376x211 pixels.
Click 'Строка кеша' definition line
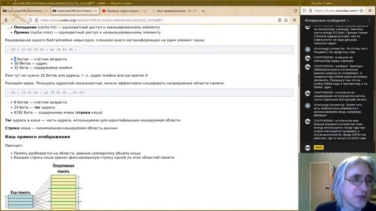point(61,128)
